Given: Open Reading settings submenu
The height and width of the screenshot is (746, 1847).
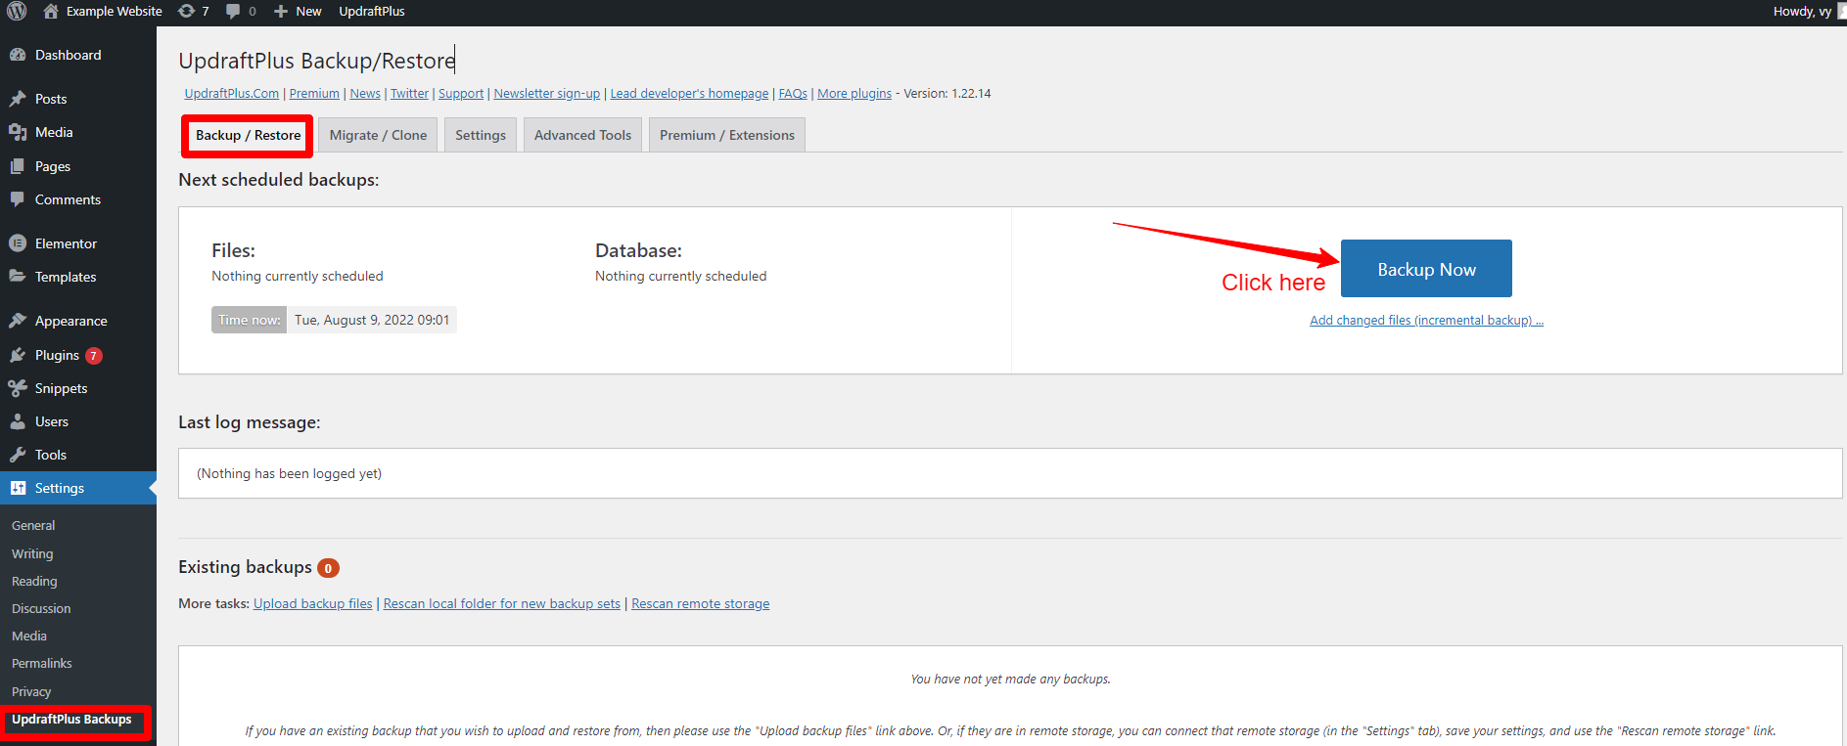Looking at the screenshot, I should click(x=34, y=581).
